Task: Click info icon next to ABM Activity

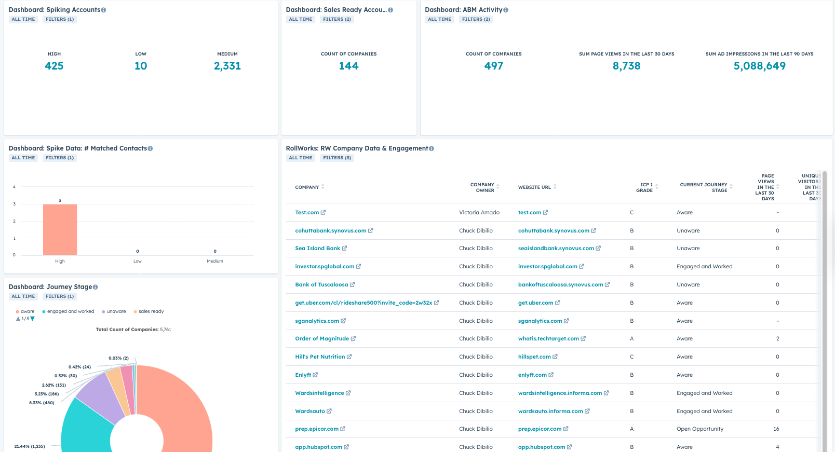Action: click(506, 10)
